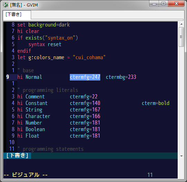Click 'Comment' highlight group name

point(35,97)
